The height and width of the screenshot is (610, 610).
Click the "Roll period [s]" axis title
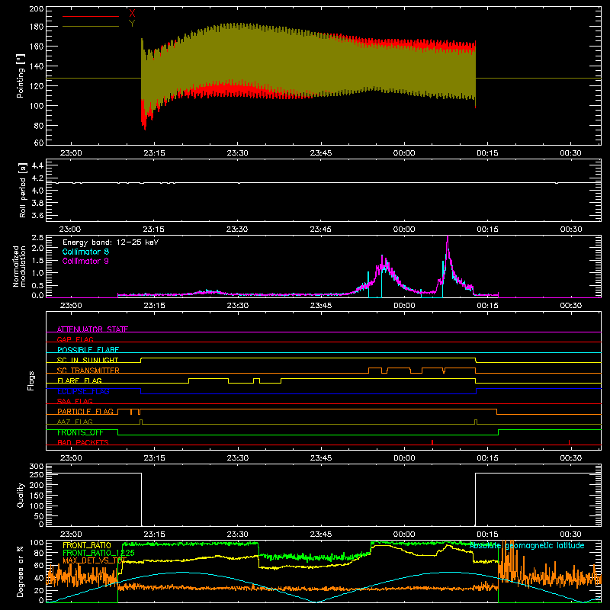coord(22,190)
